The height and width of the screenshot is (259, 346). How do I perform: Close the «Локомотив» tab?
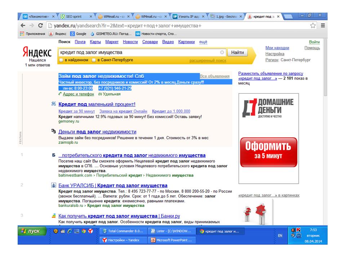[x=53, y=17]
